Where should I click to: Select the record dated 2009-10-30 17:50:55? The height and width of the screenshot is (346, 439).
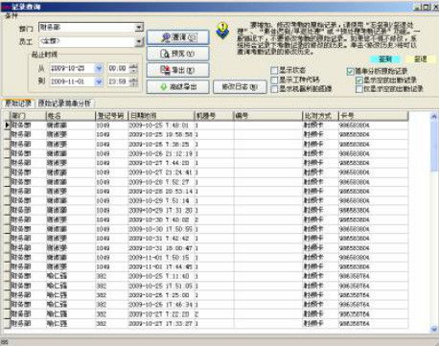209,229
